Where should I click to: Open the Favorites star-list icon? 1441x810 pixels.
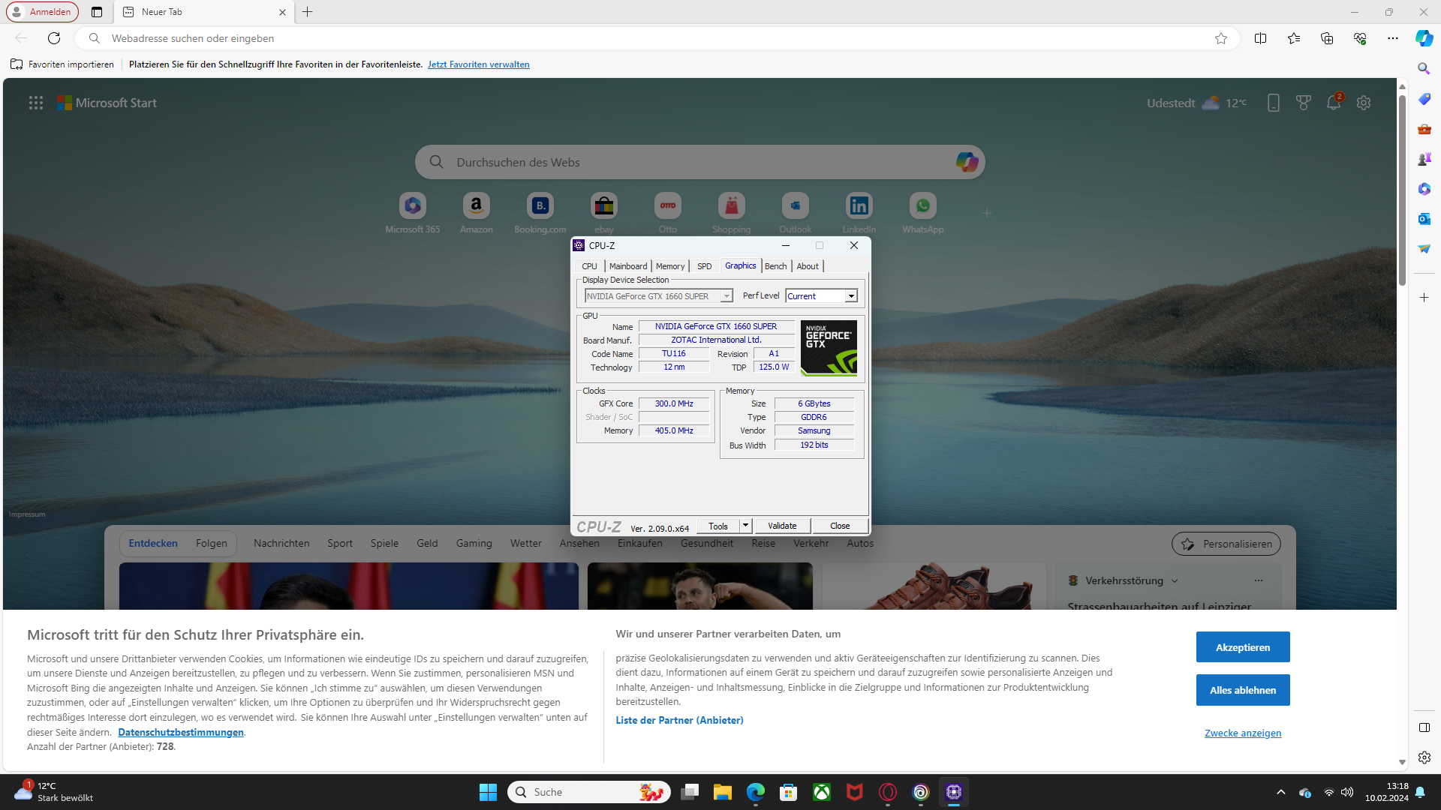click(1293, 38)
